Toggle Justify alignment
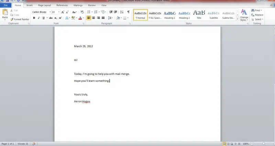275x146 pixels. coord(103,18)
